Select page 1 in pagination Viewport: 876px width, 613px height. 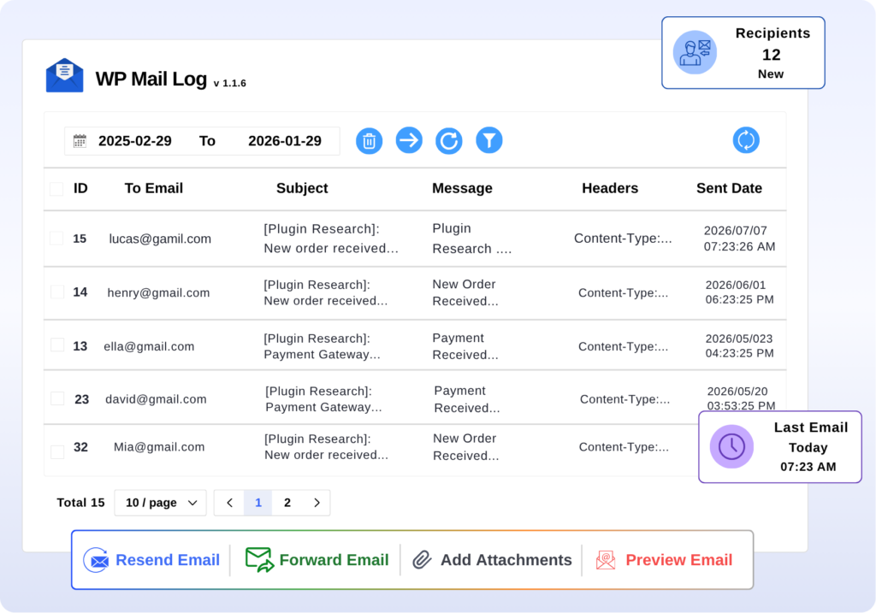coord(258,503)
